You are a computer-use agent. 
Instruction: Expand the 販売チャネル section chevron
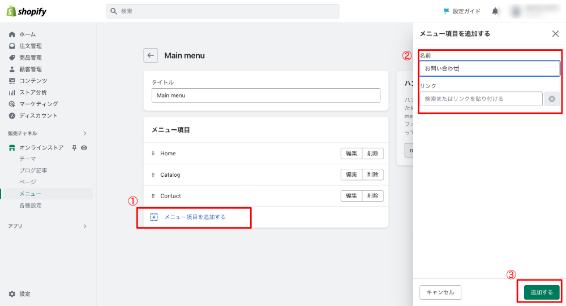coord(85,134)
